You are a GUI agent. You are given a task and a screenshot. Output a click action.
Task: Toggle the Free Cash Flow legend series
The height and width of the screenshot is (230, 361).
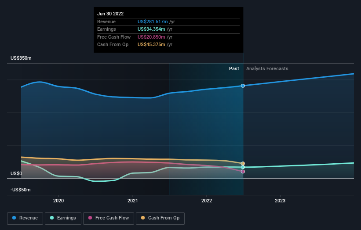coord(109,218)
